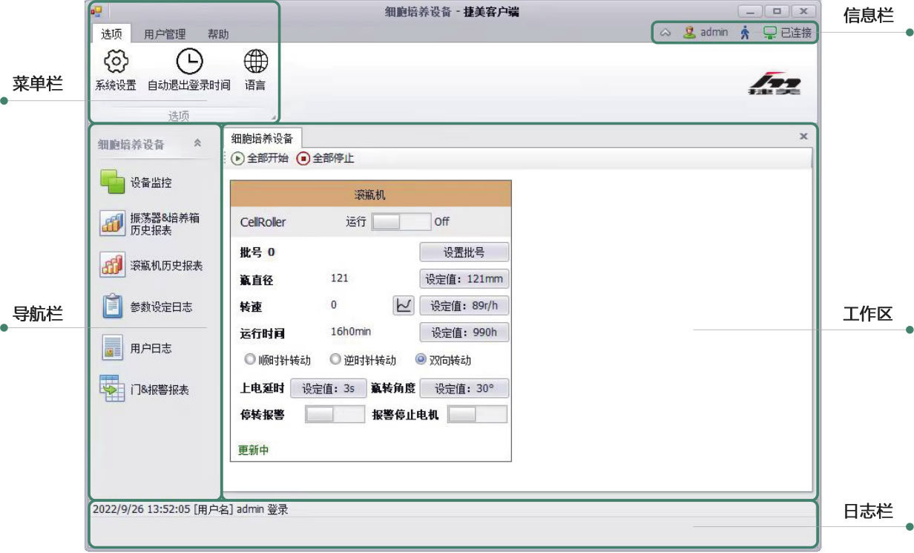Expand the 选项 ribbon group launcher
Image resolution: width=914 pixels, height=553 pixels.
[x=273, y=117]
